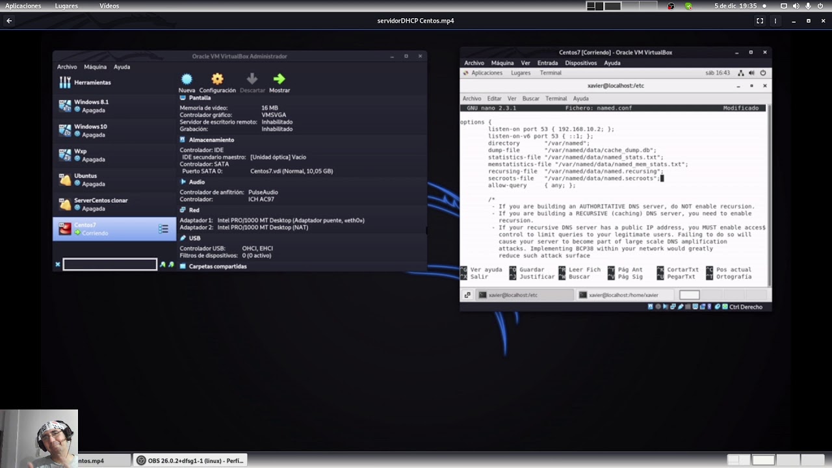Click the host clock 5 de dic 19:35
832x468 pixels.
[736, 6]
